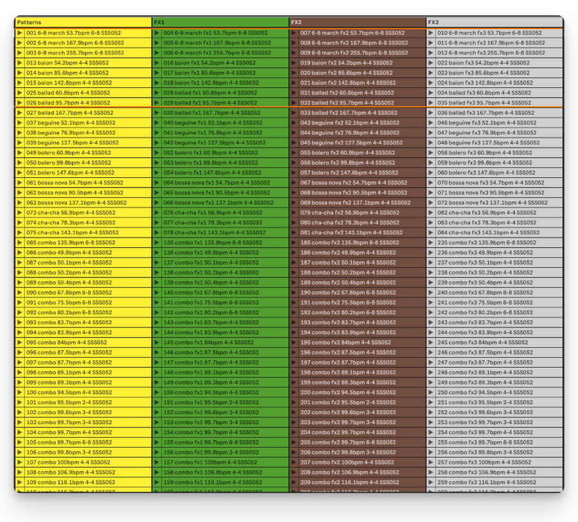Select clip name '108 combo 106.9bpm 4-4 SSS052'
578x522 pixels.
point(71,472)
